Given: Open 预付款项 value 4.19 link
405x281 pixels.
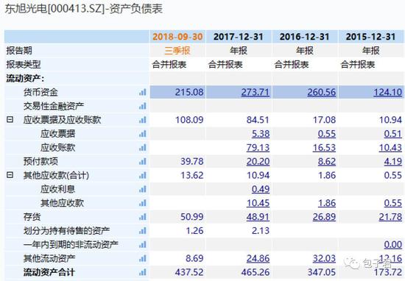Looking at the screenshot, I should tap(393, 162).
